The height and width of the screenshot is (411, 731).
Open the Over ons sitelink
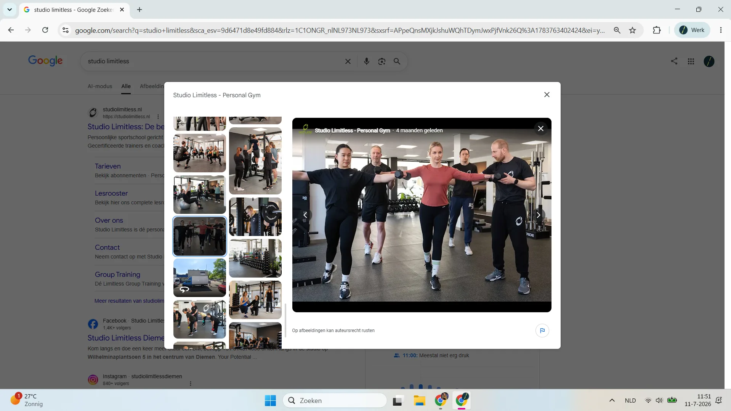click(x=109, y=220)
